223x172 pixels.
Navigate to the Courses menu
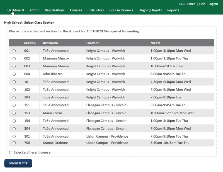(76, 10)
